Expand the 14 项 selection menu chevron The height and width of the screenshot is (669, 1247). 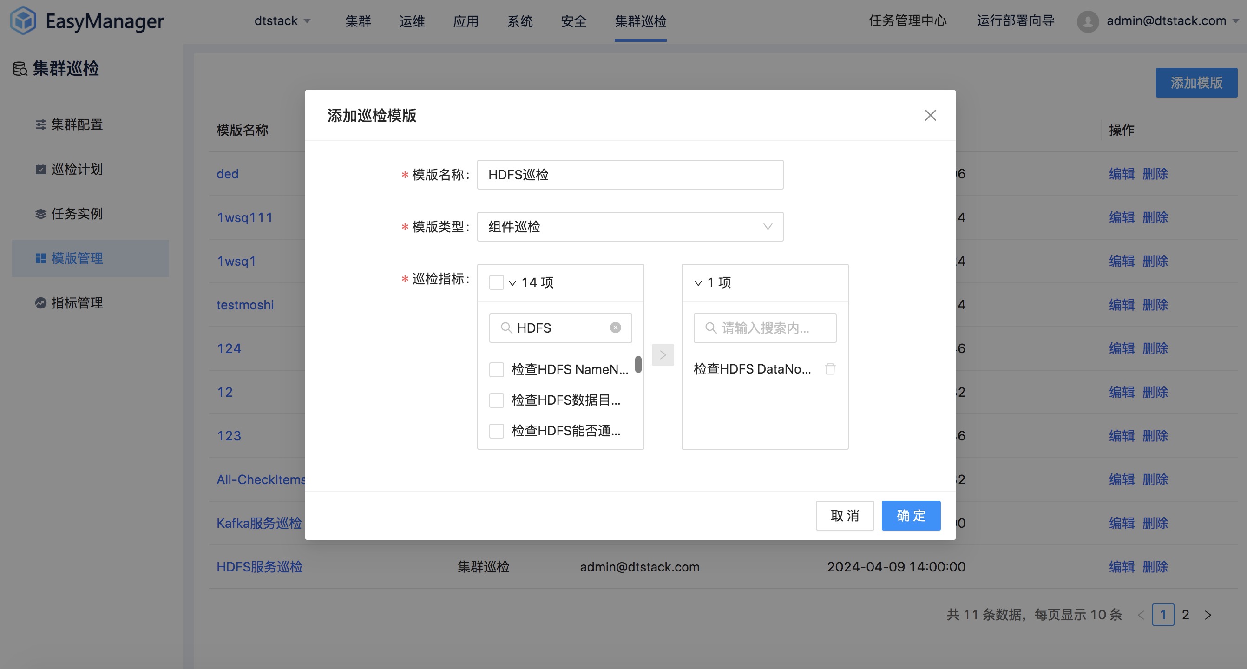(x=512, y=283)
